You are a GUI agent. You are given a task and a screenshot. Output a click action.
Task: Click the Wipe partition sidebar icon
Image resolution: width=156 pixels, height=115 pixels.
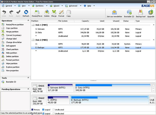click(3, 63)
